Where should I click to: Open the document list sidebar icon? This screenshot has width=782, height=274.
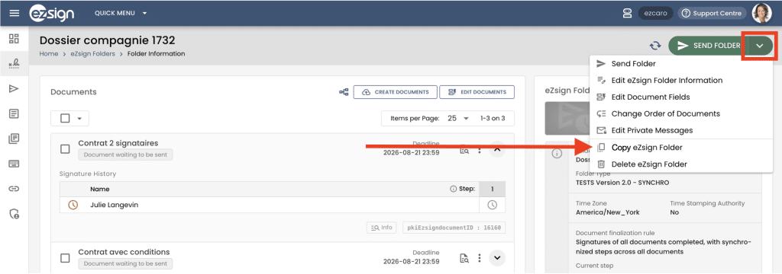point(14,114)
